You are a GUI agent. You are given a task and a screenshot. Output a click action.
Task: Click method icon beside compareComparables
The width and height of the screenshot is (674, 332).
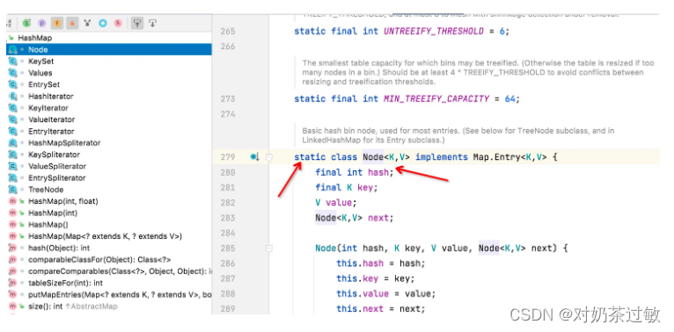coord(13,271)
